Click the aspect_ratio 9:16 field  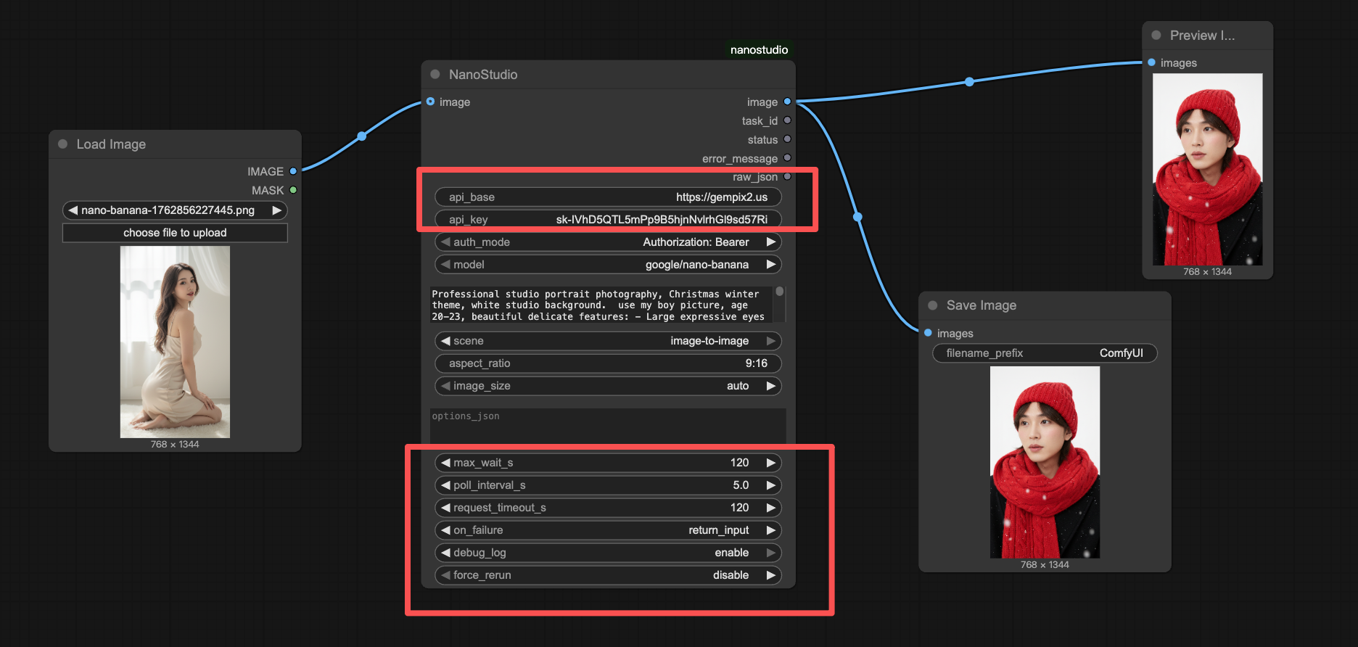point(608,363)
